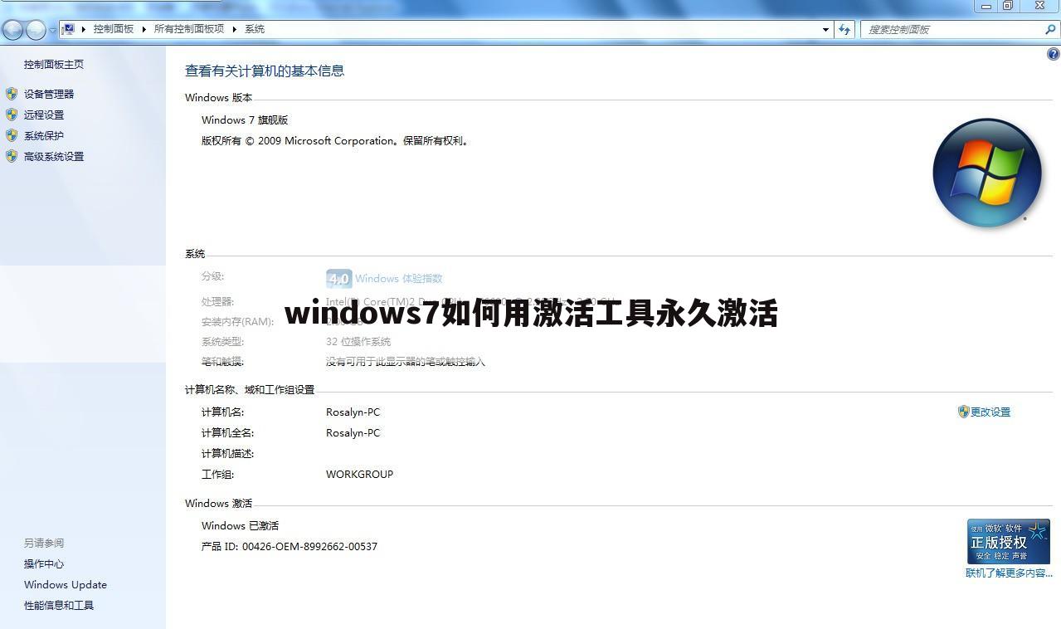
Task: Open 系统保护 link
Action: click(x=44, y=135)
